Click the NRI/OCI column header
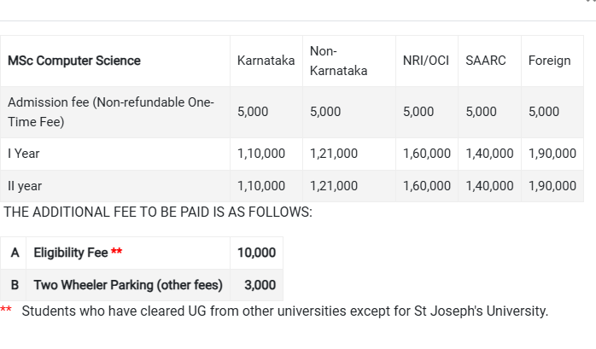Viewport: 596px width, 349px height. click(x=426, y=61)
